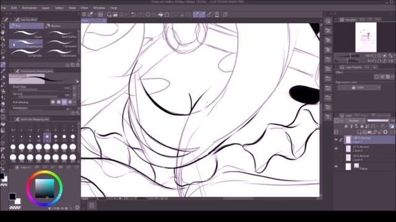
Task: Show Layer 3 via visibility box
Action: [x=336, y=158]
